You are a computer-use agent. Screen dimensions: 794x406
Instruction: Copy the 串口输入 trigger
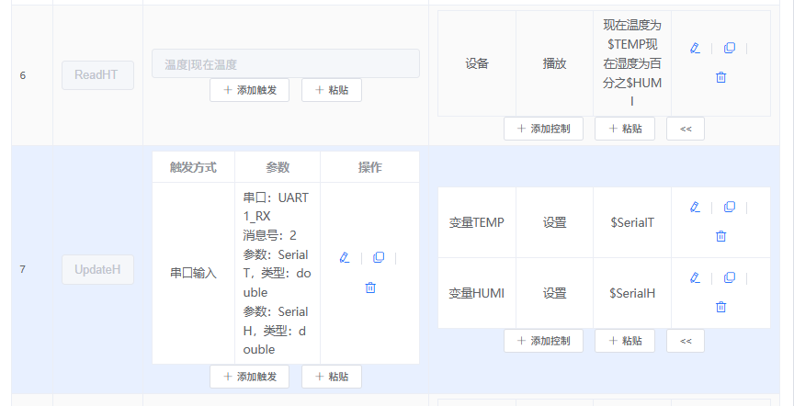[379, 258]
